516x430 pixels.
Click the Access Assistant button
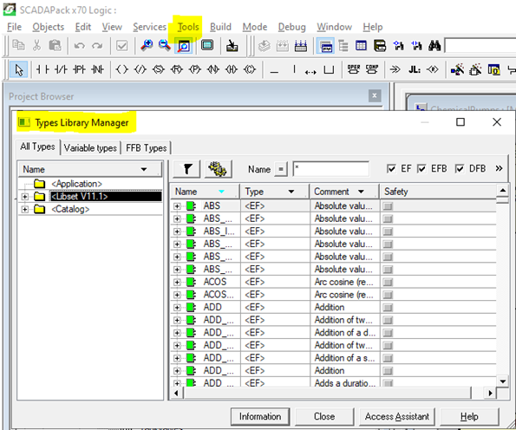397,416
